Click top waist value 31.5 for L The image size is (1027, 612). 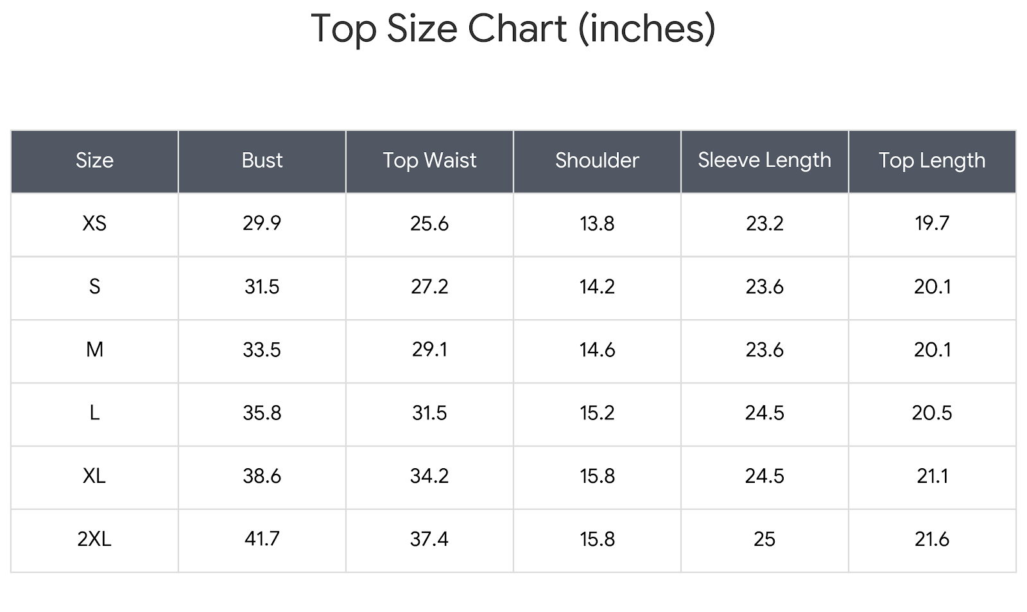tap(429, 413)
